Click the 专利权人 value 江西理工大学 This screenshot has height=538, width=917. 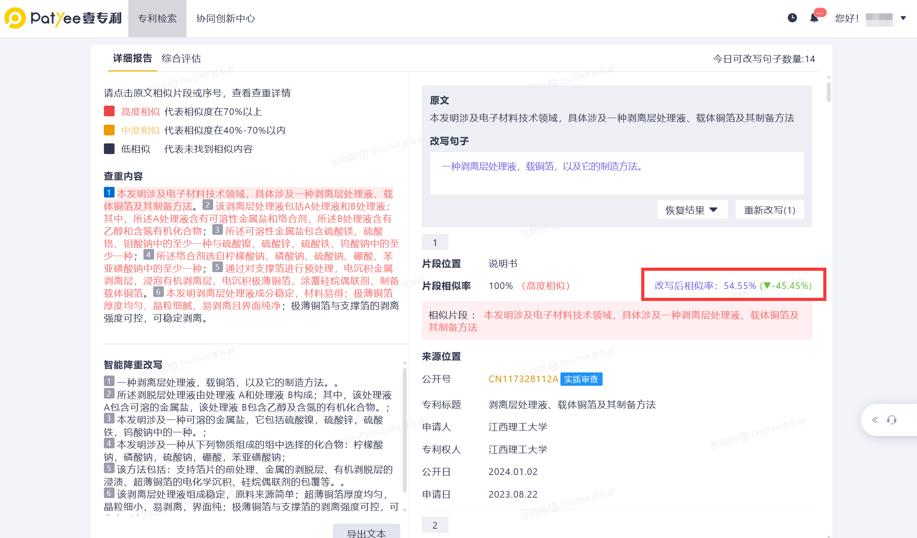point(518,450)
